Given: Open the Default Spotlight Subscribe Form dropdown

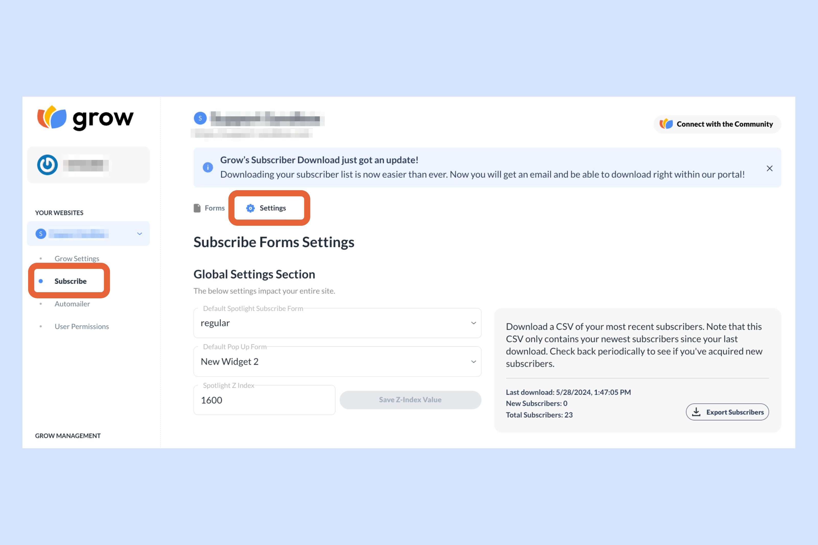Looking at the screenshot, I should tap(473, 323).
